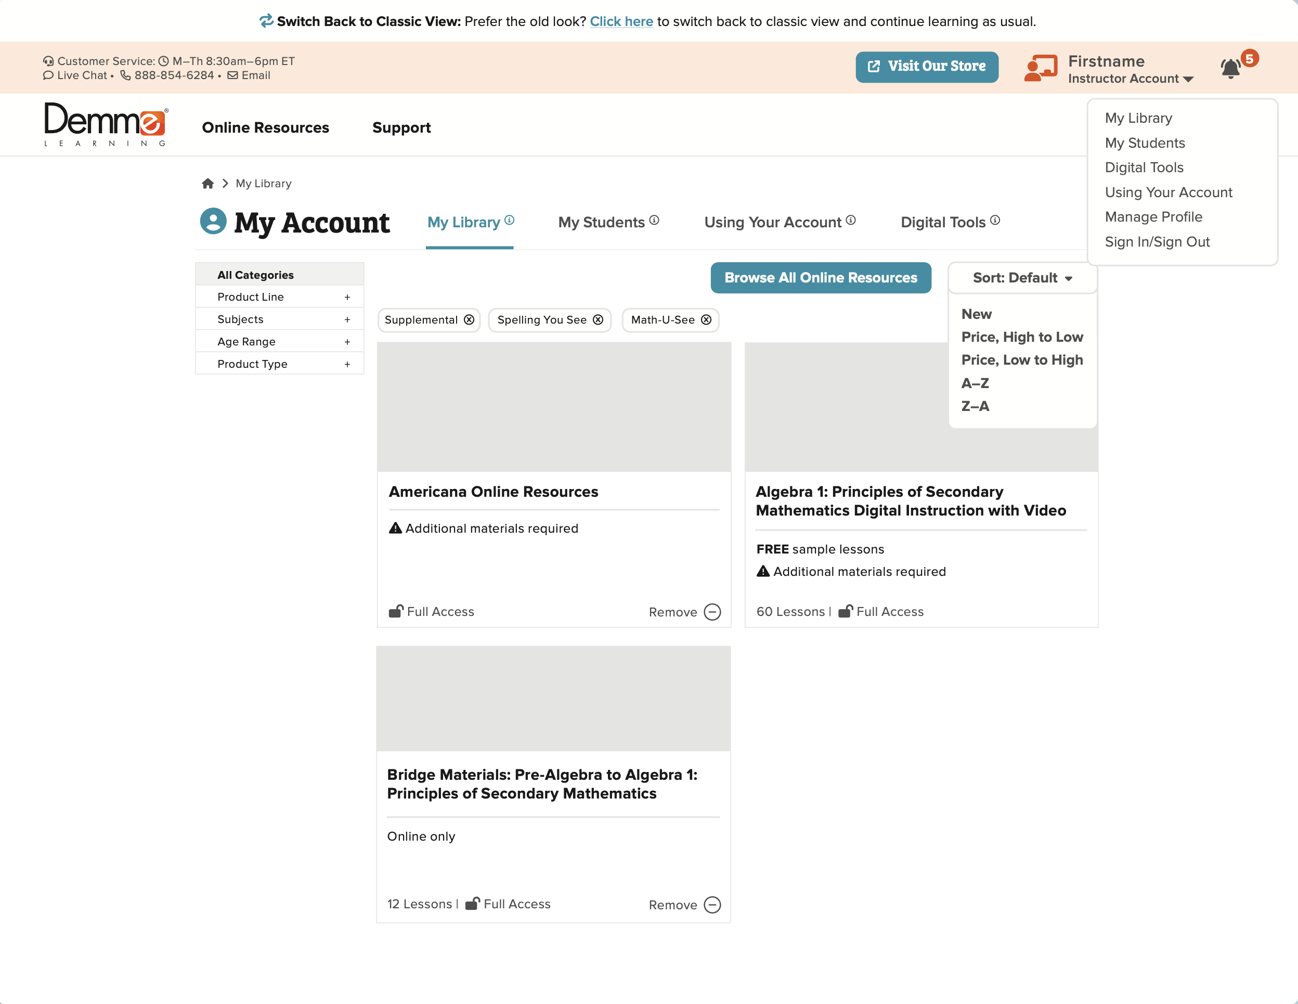Click the unlock icon on Americana card
1298x1004 pixels.
click(396, 611)
